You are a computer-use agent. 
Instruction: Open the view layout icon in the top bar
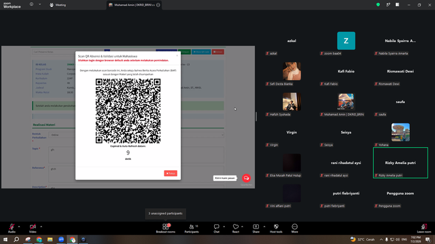[397, 5]
